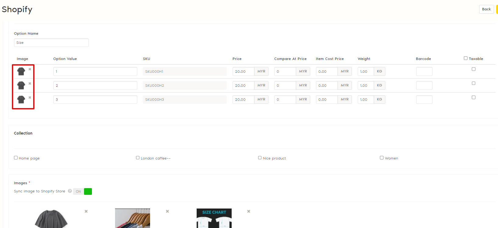Remove image from variant row 2
This screenshot has width=498, height=228.
pos(30,83)
